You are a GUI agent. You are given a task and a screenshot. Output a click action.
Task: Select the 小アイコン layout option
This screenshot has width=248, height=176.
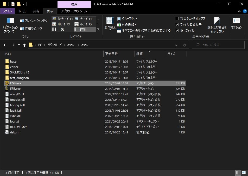point(83,24)
